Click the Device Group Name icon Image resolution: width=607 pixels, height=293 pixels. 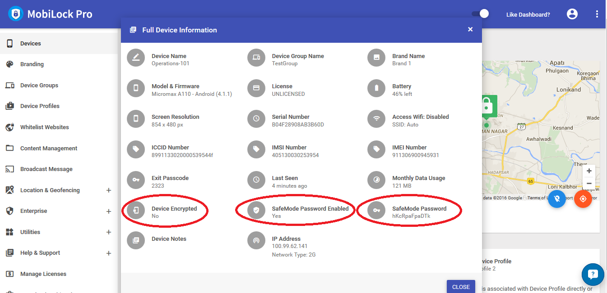click(x=256, y=58)
